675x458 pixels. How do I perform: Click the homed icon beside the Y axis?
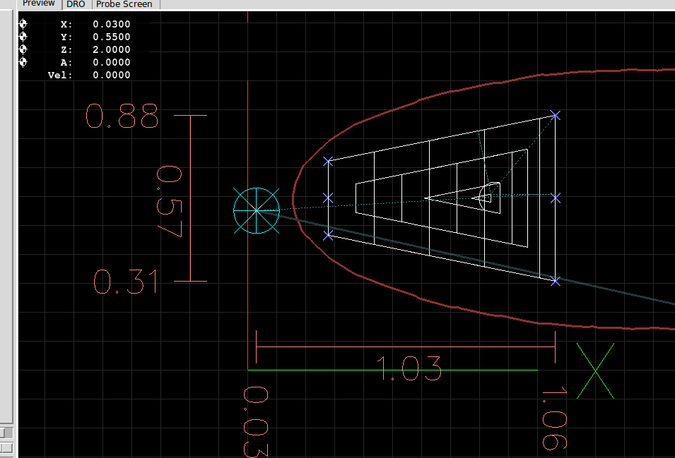click(23, 37)
